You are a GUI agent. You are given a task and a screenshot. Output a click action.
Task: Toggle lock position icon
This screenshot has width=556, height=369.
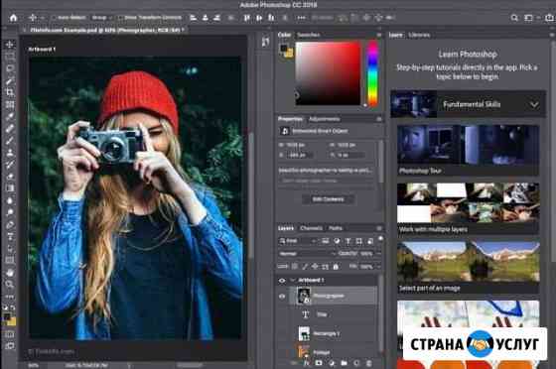pyautogui.click(x=315, y=266)
